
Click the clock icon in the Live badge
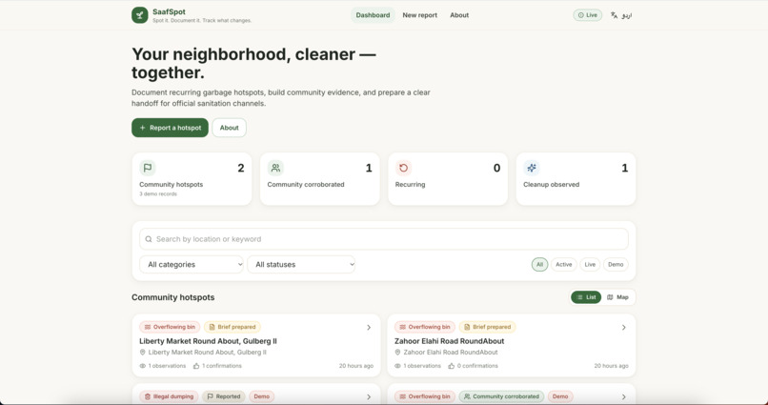(581, 15)
